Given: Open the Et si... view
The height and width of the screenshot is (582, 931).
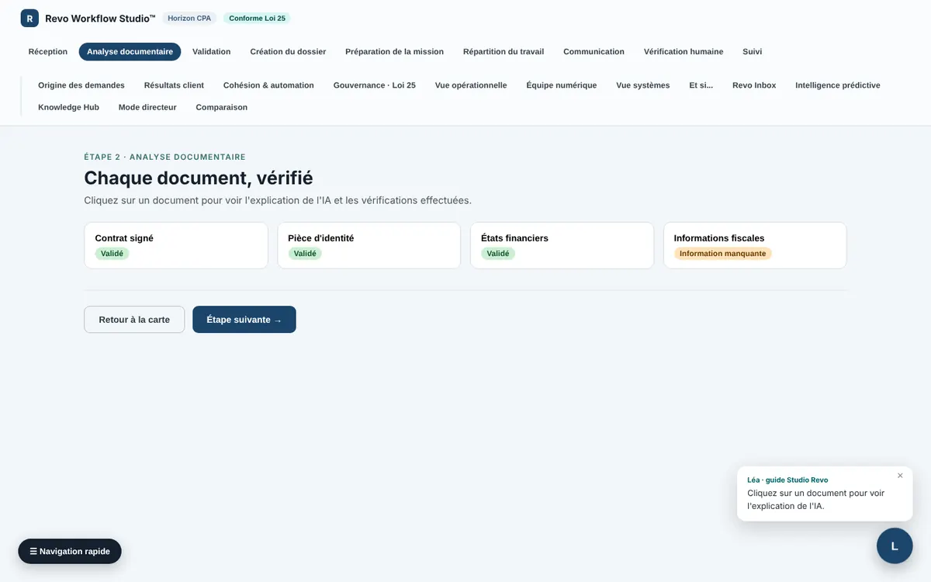Looking at the screenshot, I should point(701,85).
